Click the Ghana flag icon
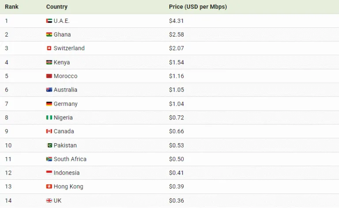Viewport: 339px width, 208px height. pyautogui.click(x=49, y=34)
